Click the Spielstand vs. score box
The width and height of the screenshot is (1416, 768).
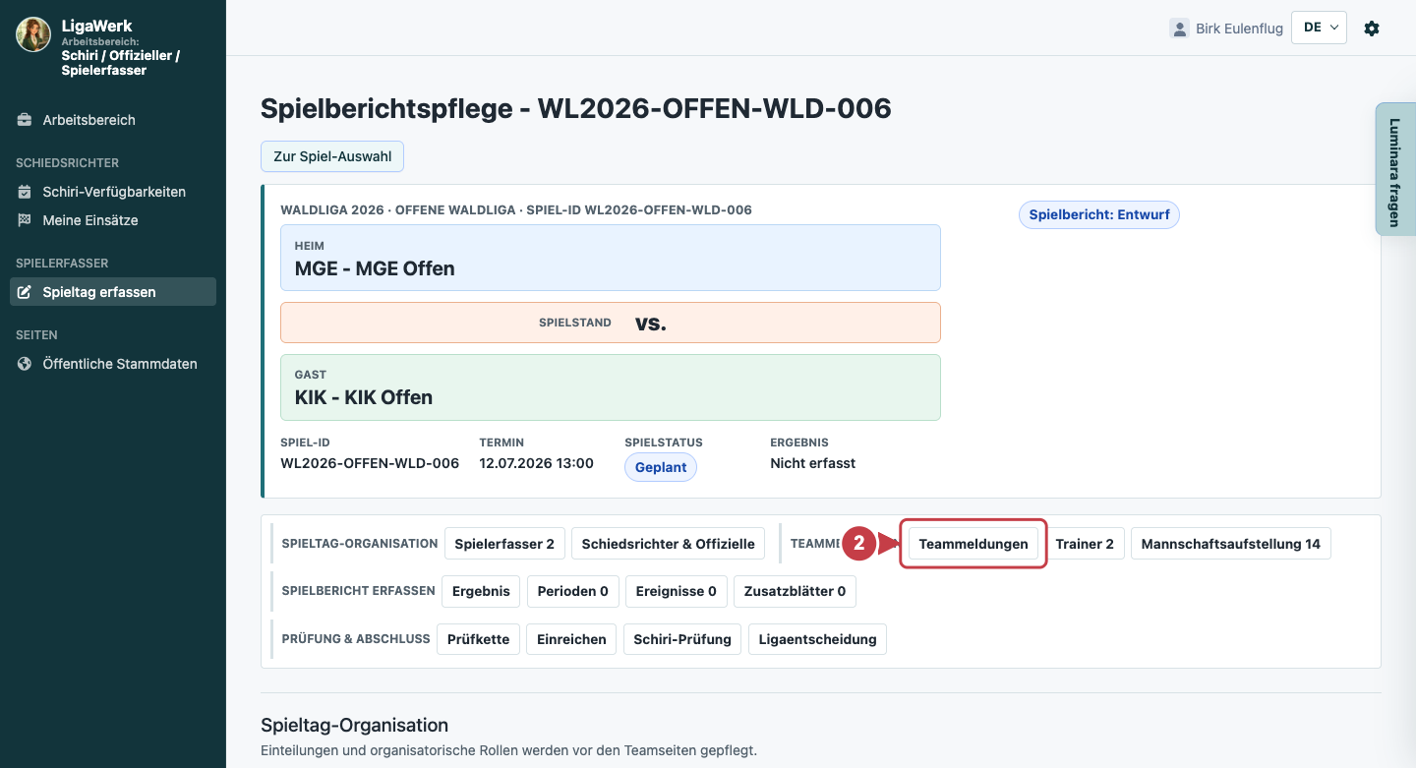click(x=611, y=323)
